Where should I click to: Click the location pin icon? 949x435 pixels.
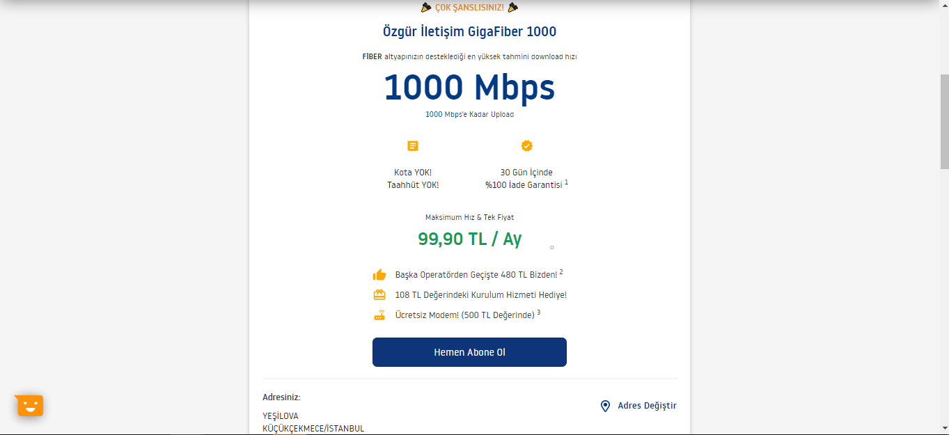[605, 406]
